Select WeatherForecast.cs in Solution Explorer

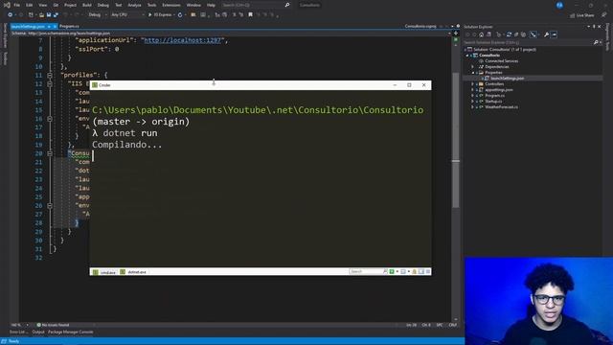(501, 106)
